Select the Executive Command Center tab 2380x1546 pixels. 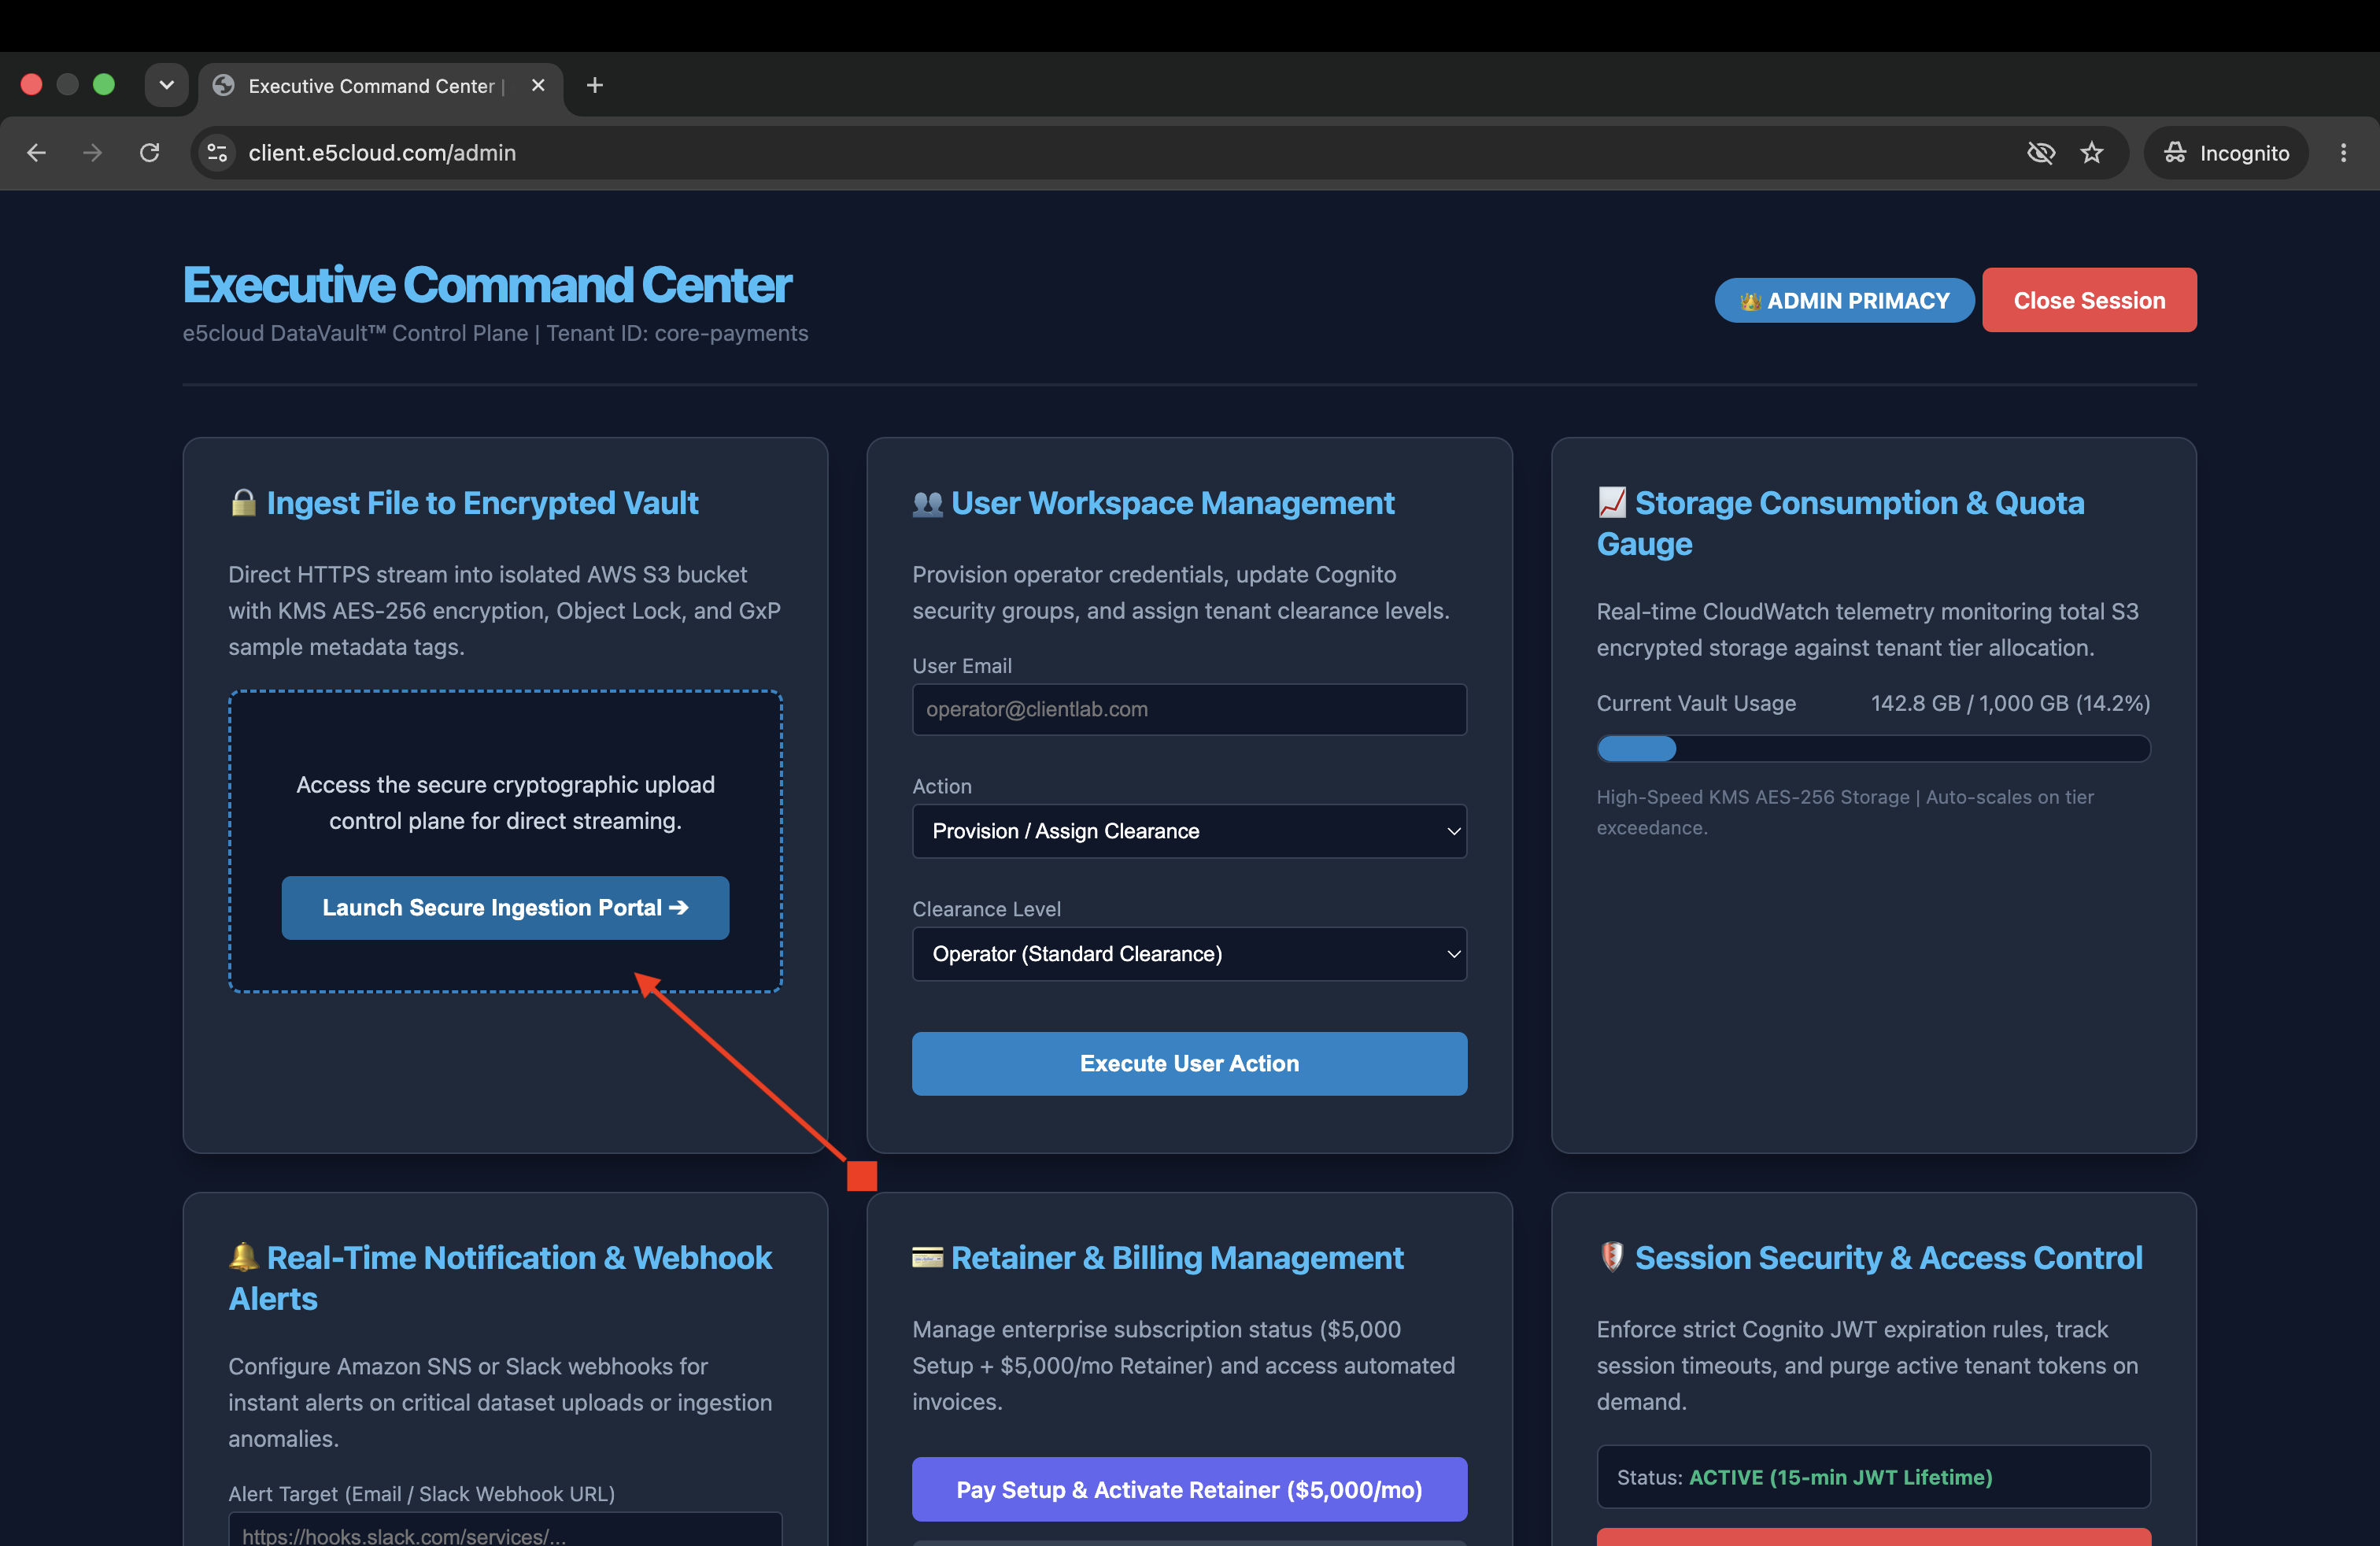tap(380, 87)
